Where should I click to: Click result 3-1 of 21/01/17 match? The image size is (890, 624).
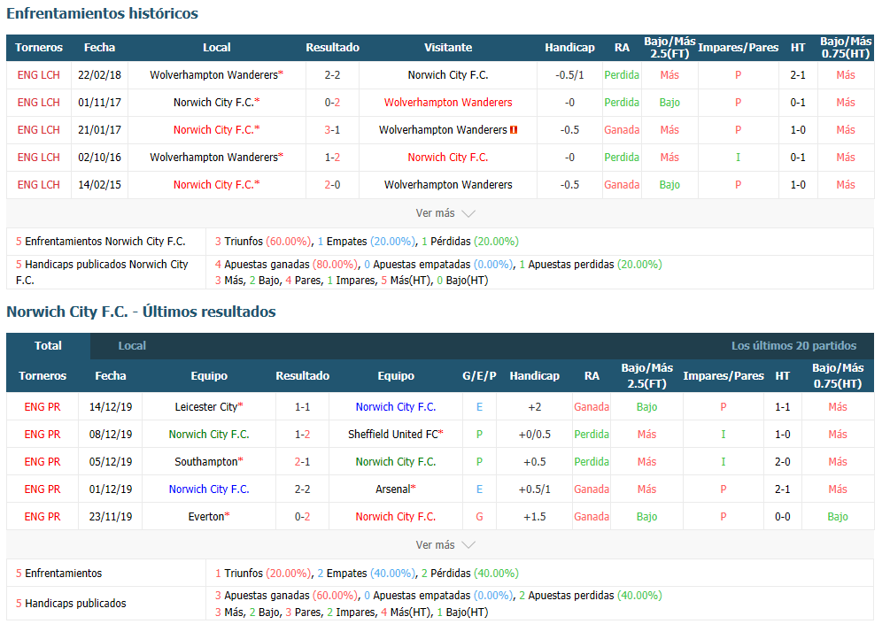tap(332, 130)
